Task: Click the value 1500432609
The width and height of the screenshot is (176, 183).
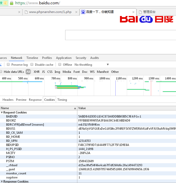Action: tap(86, 161)
